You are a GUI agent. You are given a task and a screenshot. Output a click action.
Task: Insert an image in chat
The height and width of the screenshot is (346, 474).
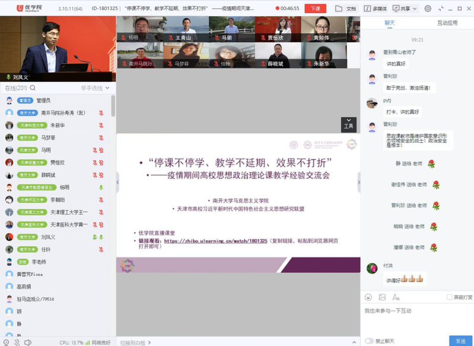[x=382, y=297]
